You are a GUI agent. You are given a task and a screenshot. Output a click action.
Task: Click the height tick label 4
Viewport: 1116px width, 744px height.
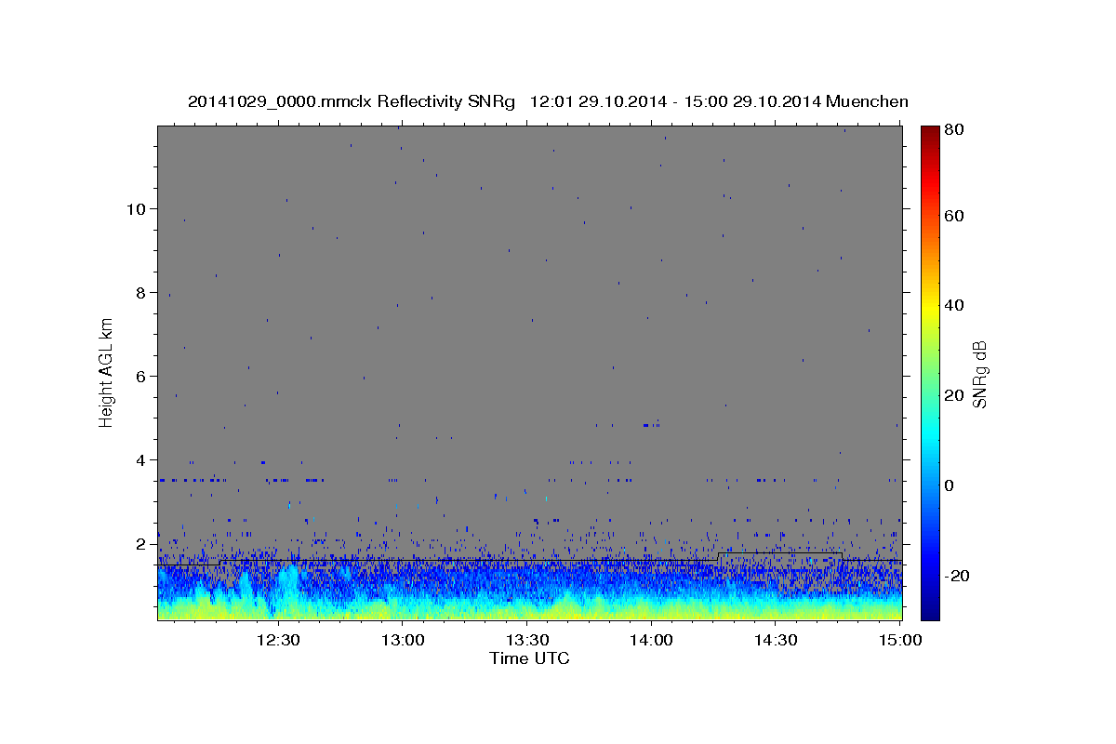(x=141, y=459)
